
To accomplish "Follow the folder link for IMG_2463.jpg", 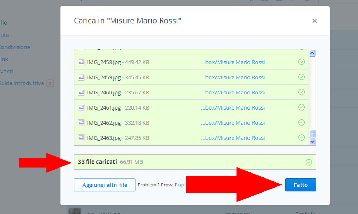I will pos(233,138).
